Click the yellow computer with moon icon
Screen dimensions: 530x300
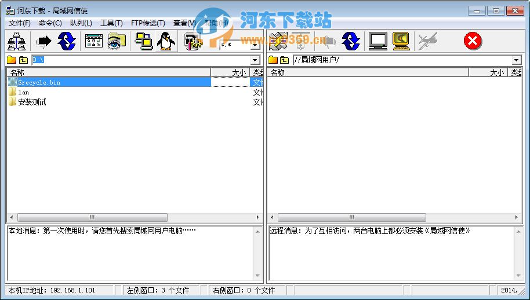401,41
